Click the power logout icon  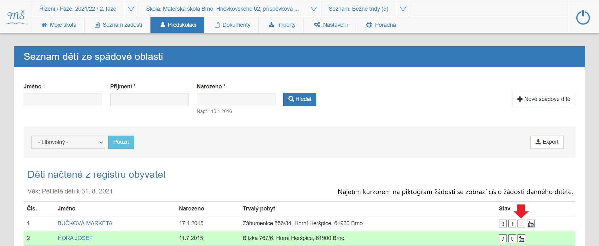pos(583,17)
